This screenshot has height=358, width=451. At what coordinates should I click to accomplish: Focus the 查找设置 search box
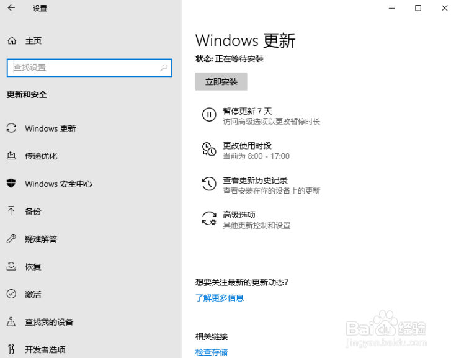pyautogui.click(x=89, y=68)
